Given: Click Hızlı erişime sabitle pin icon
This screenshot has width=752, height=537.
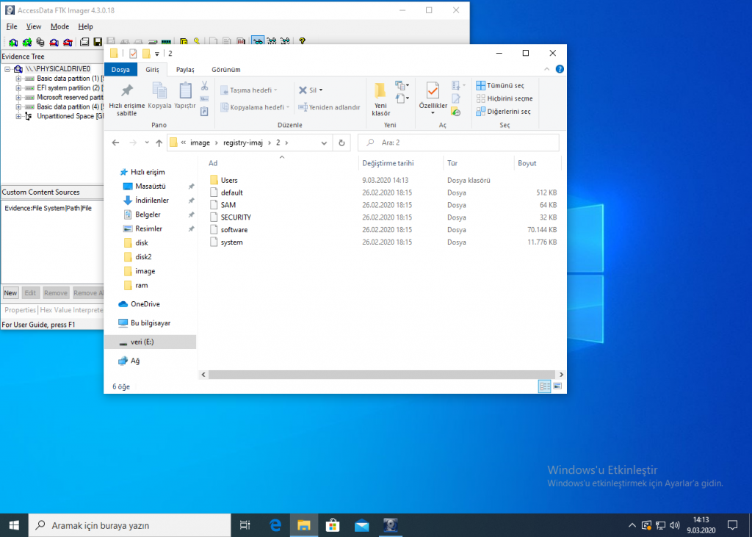Looking at the screenshot, I should pyautogui.click(x=126, y=98).
